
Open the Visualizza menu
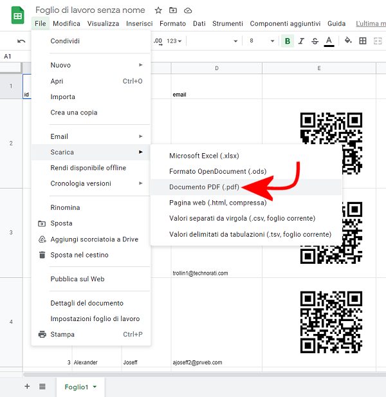click(x=103, y=24)
